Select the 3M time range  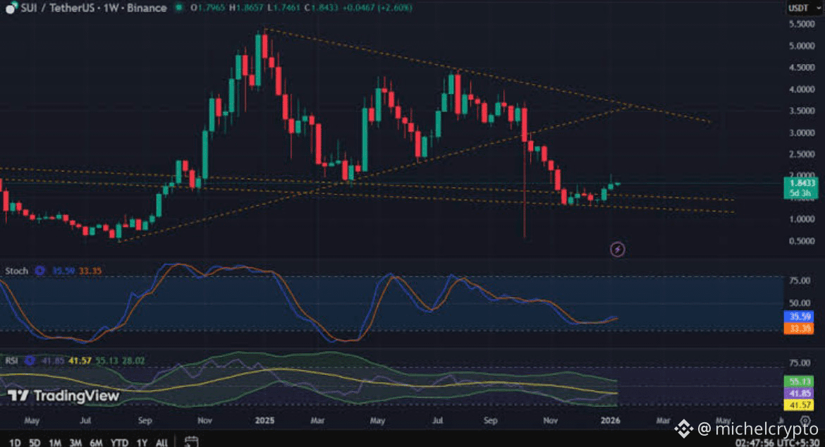[x=75, y=442]
